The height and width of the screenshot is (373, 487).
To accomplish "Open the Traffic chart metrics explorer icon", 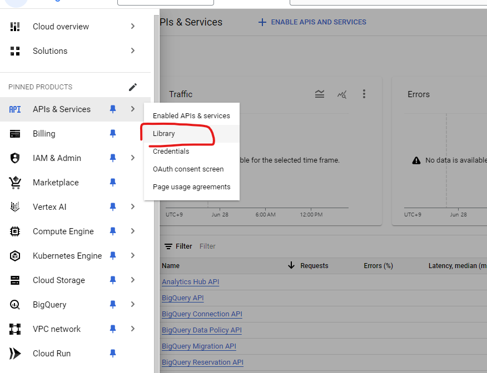I will (342, 94).
